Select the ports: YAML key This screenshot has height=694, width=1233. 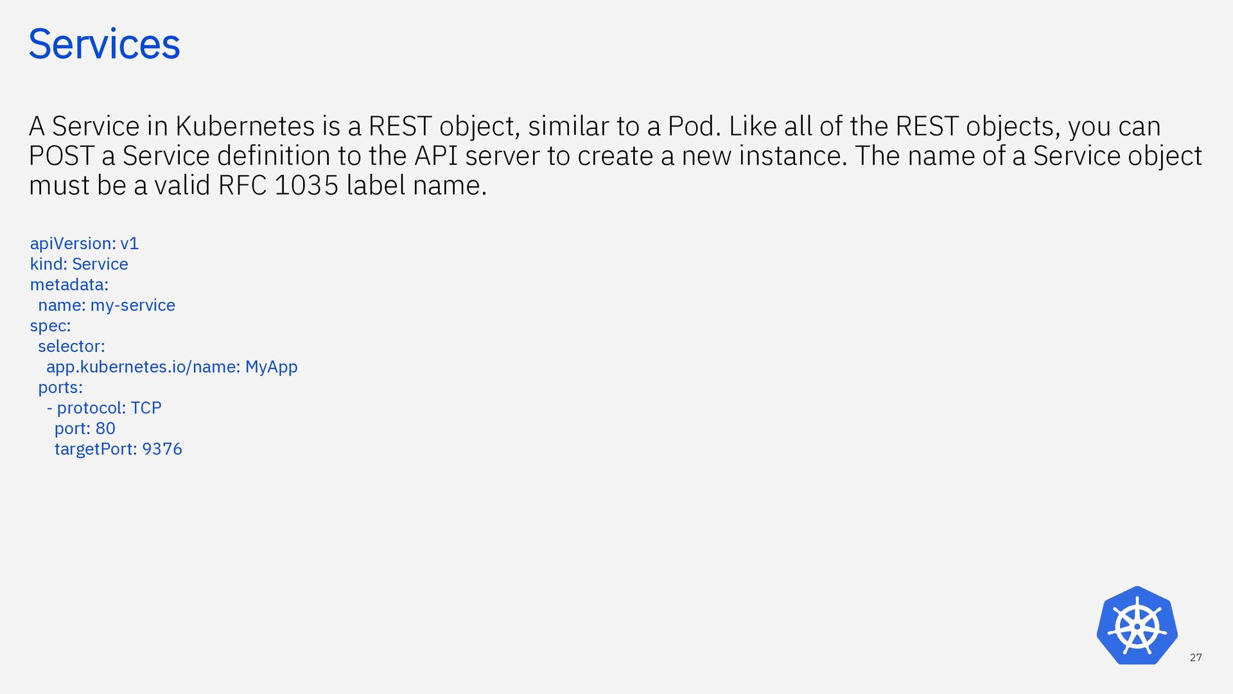click(x=60, y=387)
